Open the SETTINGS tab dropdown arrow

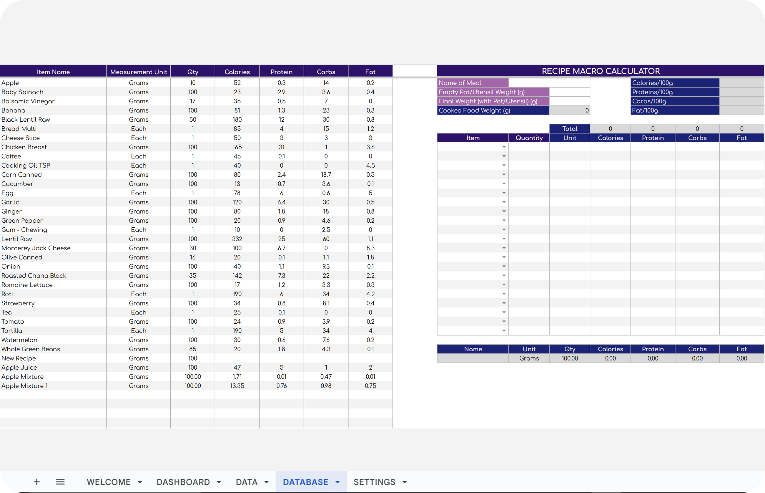click(405, 482)
